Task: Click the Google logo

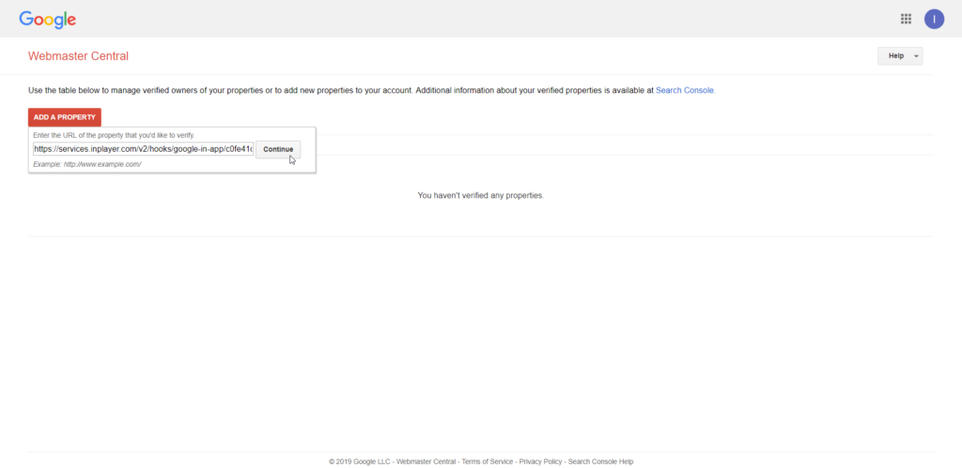Action: pyautogui.click(x=48, y=19)
